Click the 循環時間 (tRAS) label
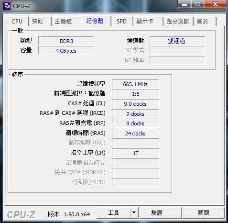Screen dimensions: 228x223 tap(86, 133)
